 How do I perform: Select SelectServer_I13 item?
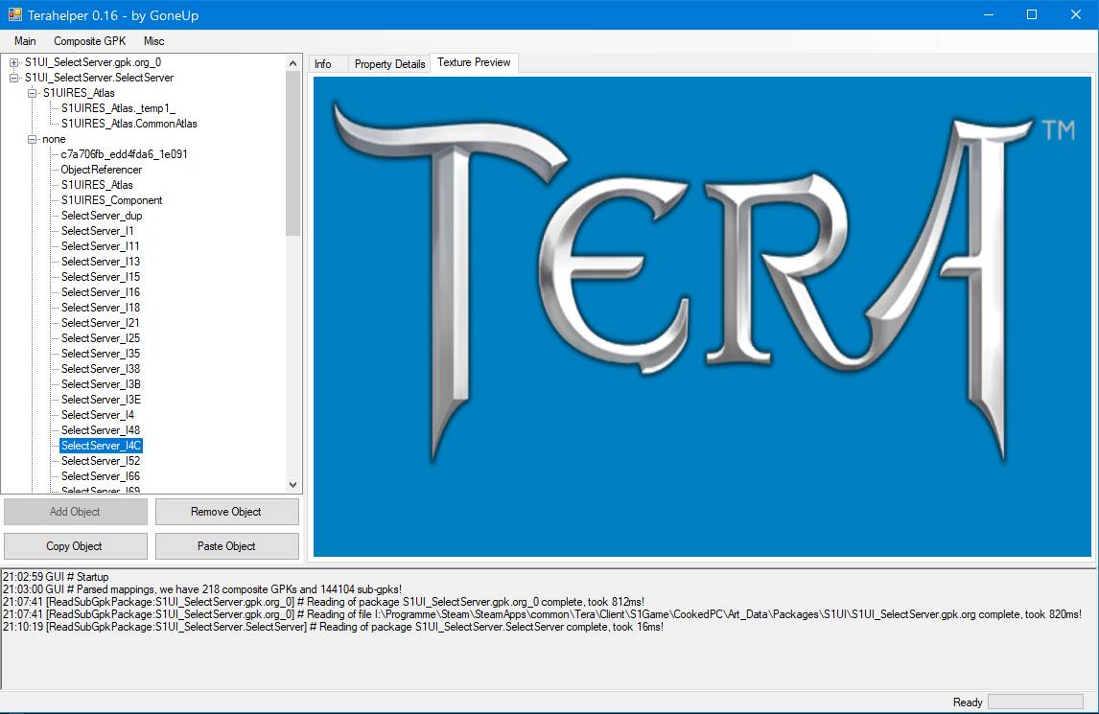point(101,262)
